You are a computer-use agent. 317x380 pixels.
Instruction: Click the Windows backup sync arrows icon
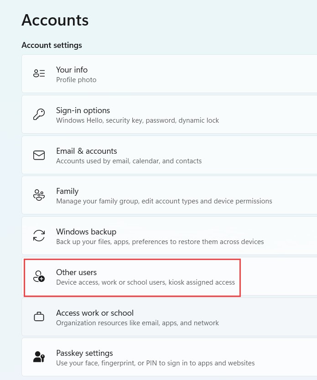(x=39, y=235)
